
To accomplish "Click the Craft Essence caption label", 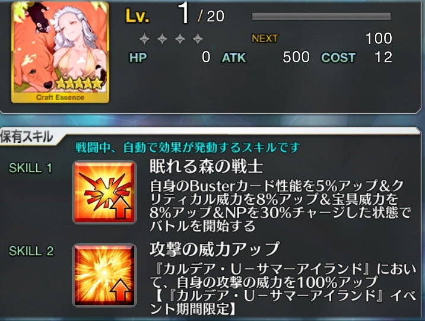I will pyautogui.click(x=60, y=97).
